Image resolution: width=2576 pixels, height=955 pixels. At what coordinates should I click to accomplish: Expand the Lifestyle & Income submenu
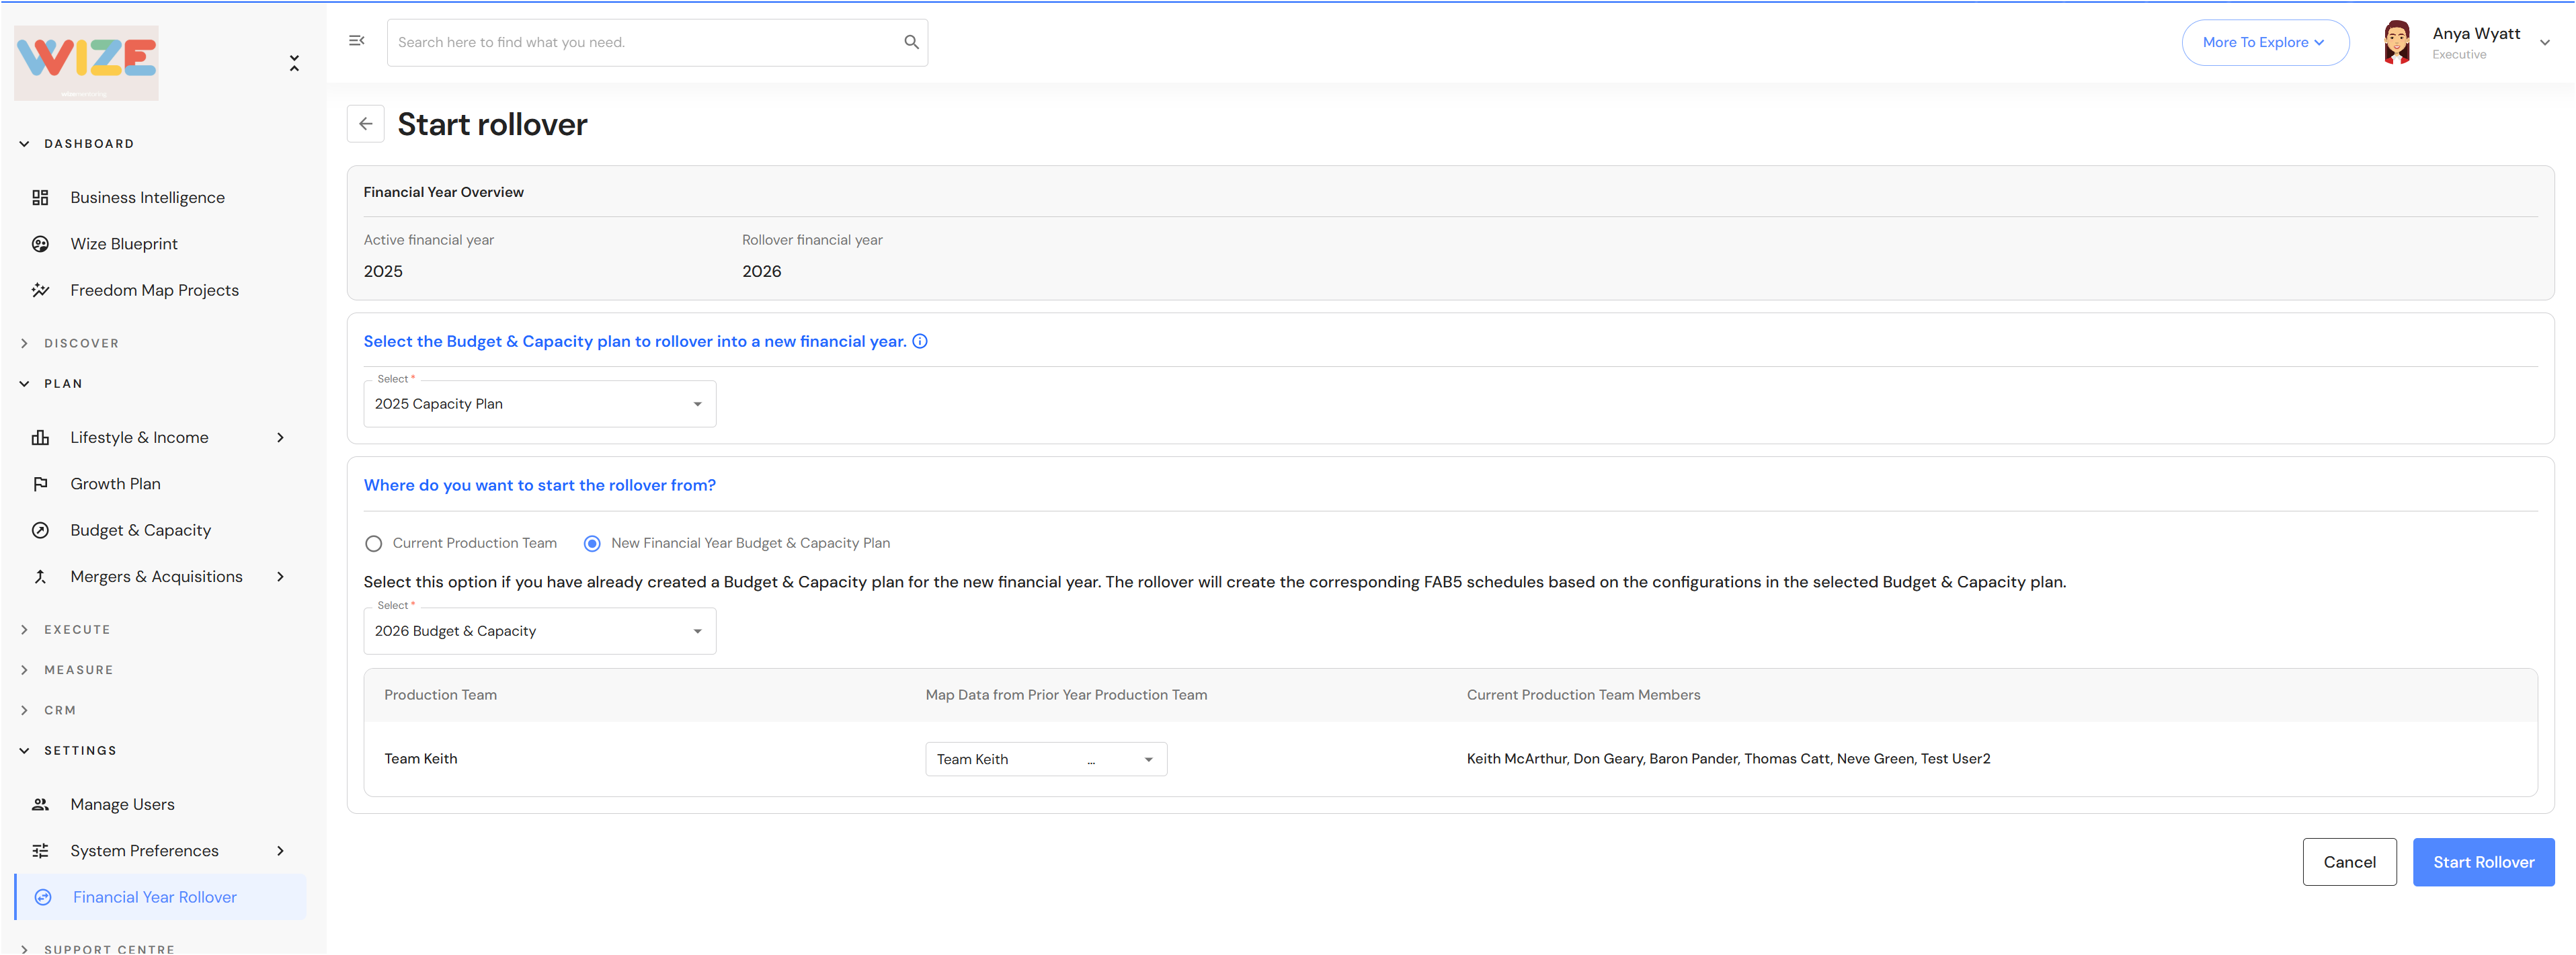(280, 437)
